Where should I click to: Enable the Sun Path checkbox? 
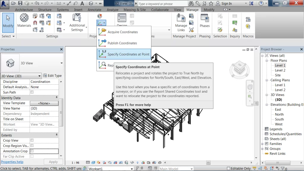click(x=32, y=92)
